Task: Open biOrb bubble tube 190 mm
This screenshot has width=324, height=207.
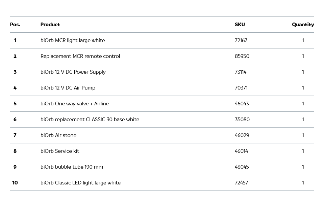Action: tap(72, 167)
